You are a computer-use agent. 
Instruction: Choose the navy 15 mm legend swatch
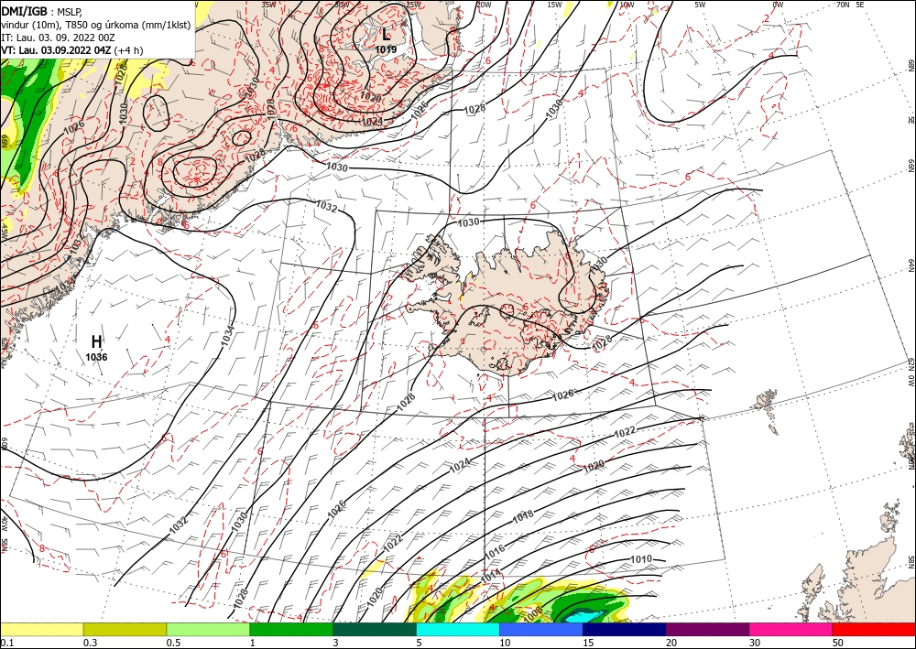click(624, 629)
